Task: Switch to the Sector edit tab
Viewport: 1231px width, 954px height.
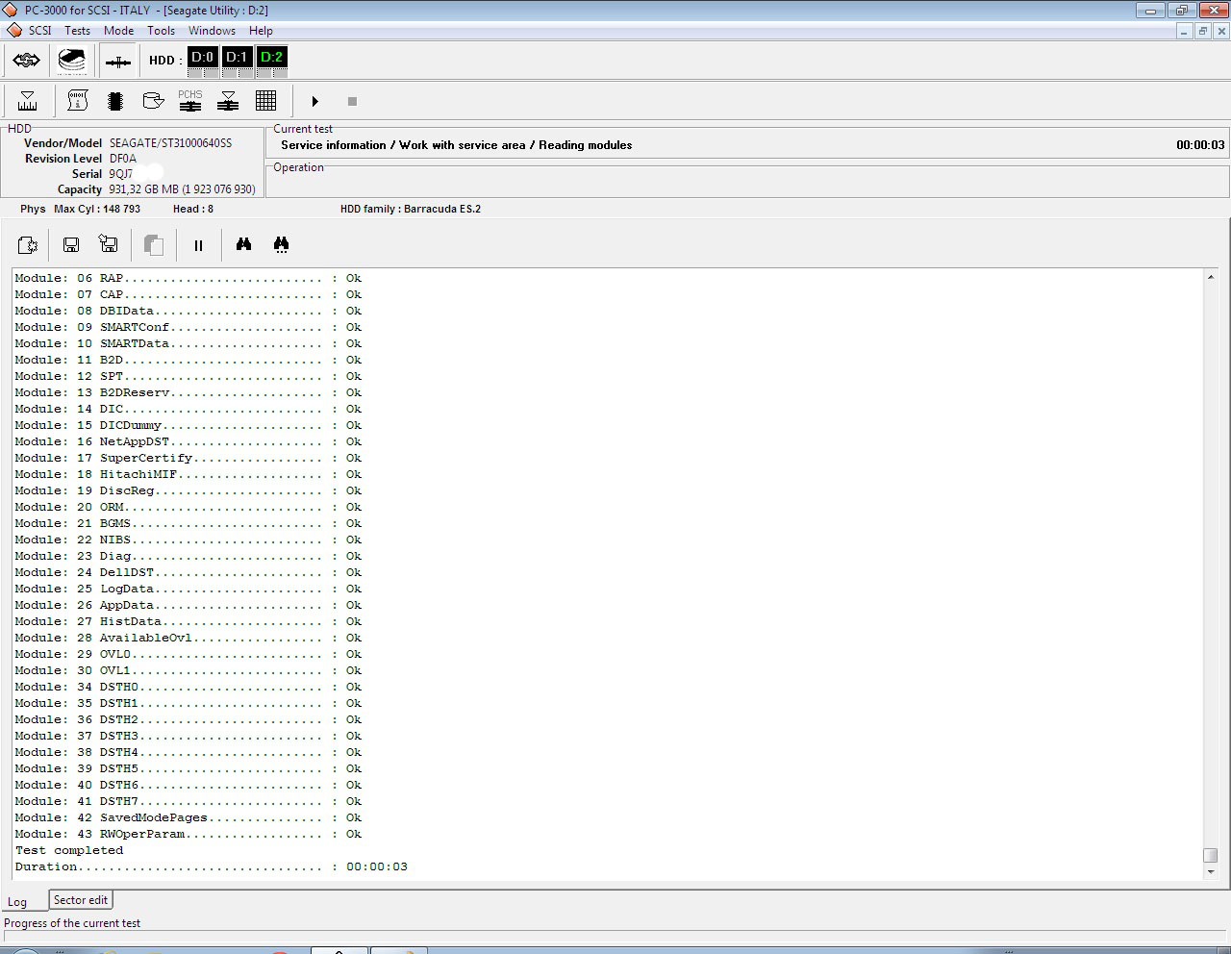Action: pos(81,900)
